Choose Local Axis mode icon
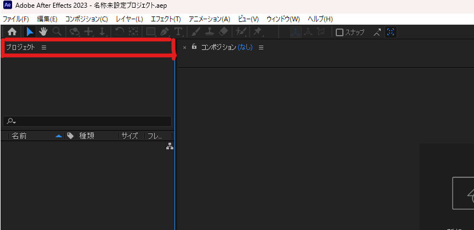This screenshot has width=474, height=230. click(296, 32)
